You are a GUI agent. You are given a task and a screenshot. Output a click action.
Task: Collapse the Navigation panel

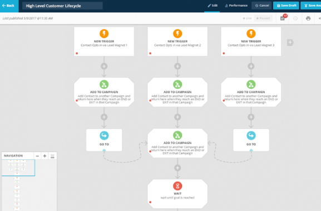point(52,156)
